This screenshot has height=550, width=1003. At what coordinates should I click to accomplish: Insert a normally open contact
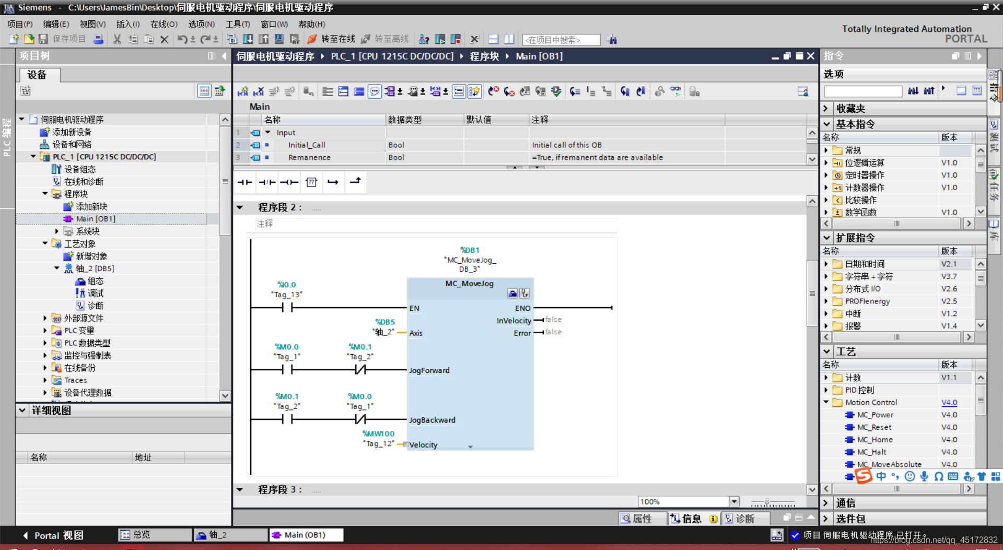244,182
